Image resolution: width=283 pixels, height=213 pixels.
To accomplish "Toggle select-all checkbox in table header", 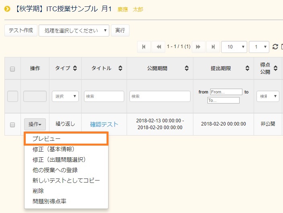I will pos(12,69).
